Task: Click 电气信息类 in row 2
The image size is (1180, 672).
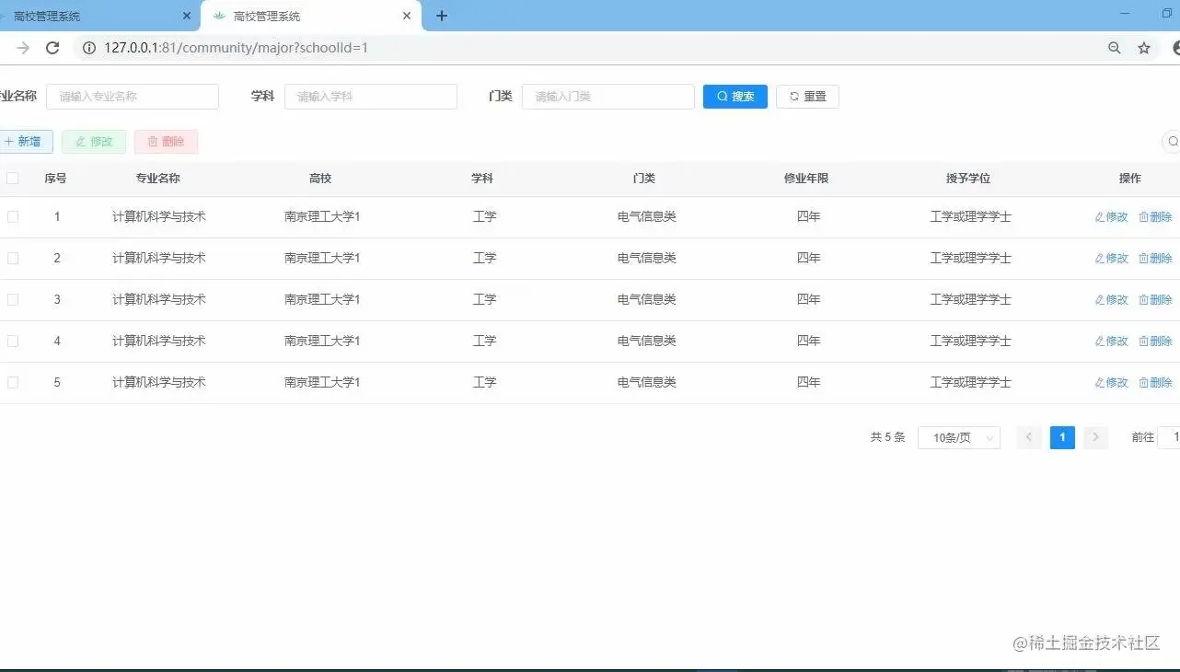Action: (647, 259)
